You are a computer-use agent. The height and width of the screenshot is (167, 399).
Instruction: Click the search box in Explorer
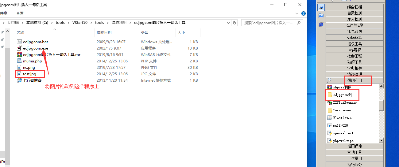[270, 23]
